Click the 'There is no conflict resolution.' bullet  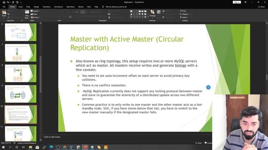[104, 85]
